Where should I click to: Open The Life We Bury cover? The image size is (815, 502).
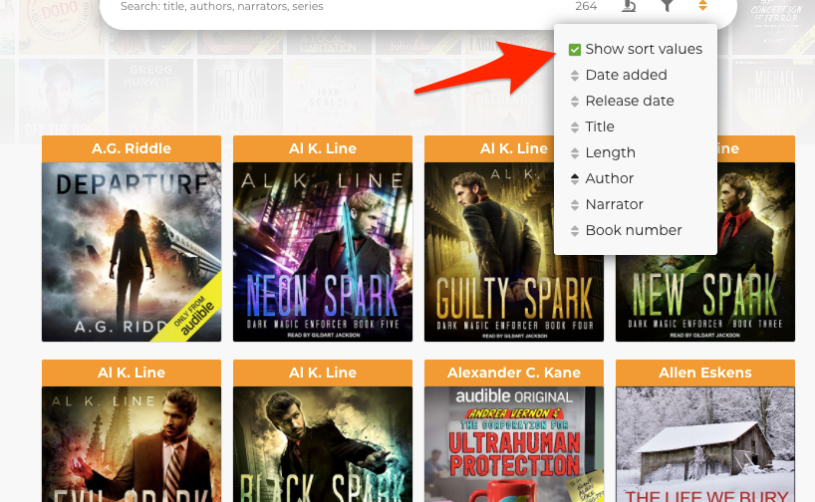click(705, 444)
